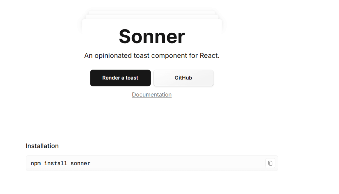The width and height of the screenshot is (339, 194).
Task: Click the Installation section heading
Action: (42, 146)
